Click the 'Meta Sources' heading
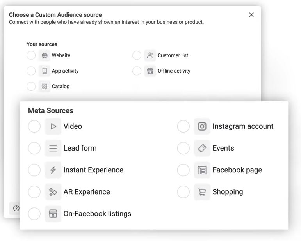301x241 pixels. 51,111
